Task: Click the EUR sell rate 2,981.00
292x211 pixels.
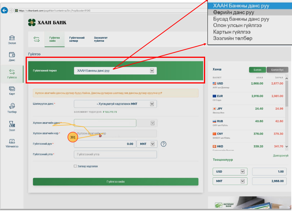Action: [x=277, y=96]
